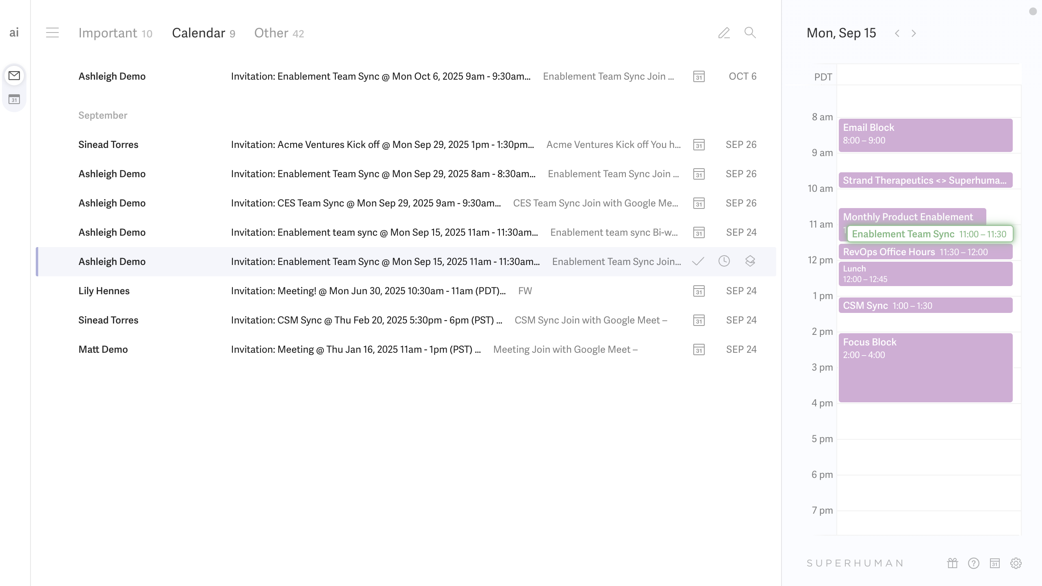Go to next day with right chevron
Viewport: 1042px width, 586px height.
(x=914, y=33)
